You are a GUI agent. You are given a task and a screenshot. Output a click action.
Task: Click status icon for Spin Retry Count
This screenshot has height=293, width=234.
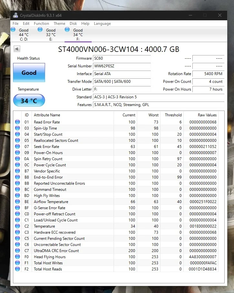(x=17, y=159)
